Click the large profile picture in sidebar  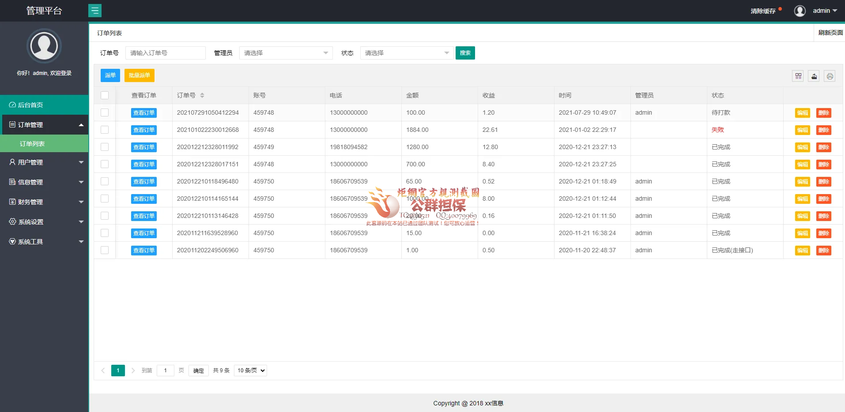tap(44, 46)
